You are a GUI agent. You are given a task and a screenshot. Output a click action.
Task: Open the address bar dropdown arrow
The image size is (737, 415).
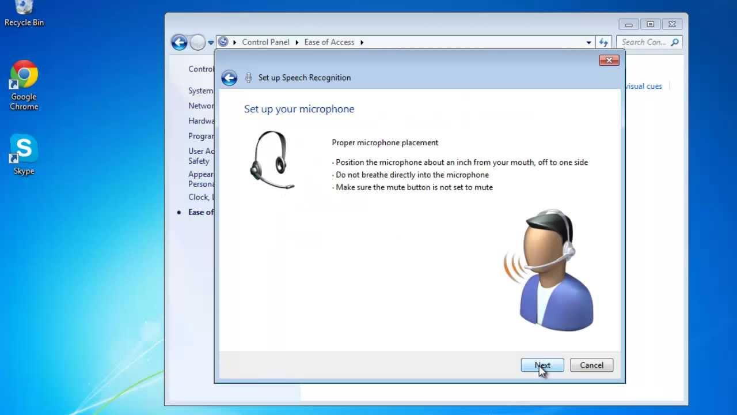[588, 42]
